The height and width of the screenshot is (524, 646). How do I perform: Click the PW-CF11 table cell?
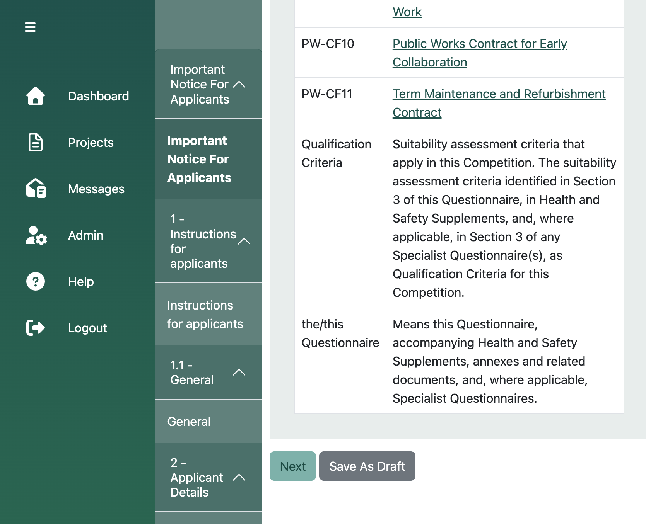pyautogui.click(x=340, y=103)
